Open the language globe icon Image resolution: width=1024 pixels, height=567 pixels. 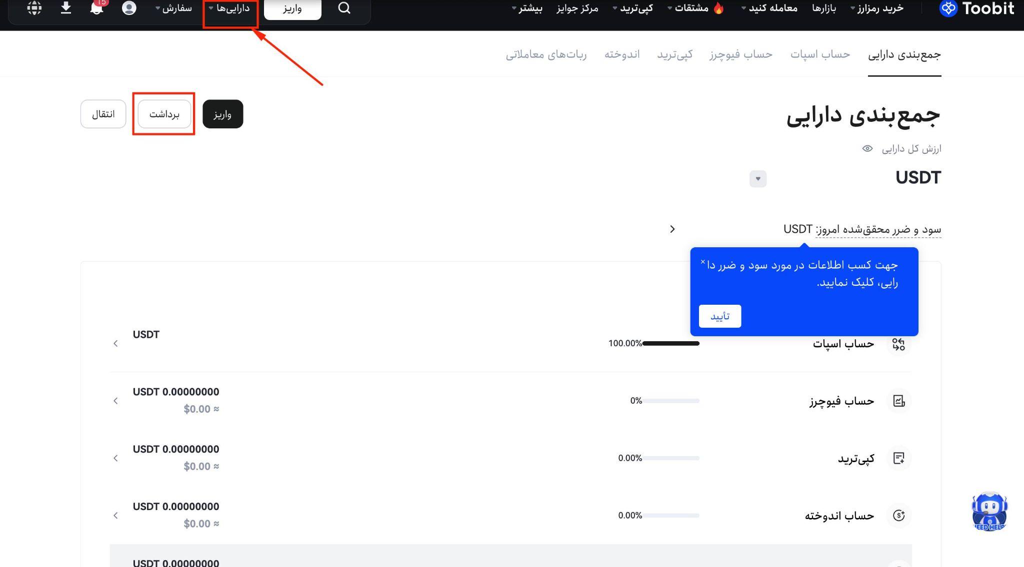(34, 8)
